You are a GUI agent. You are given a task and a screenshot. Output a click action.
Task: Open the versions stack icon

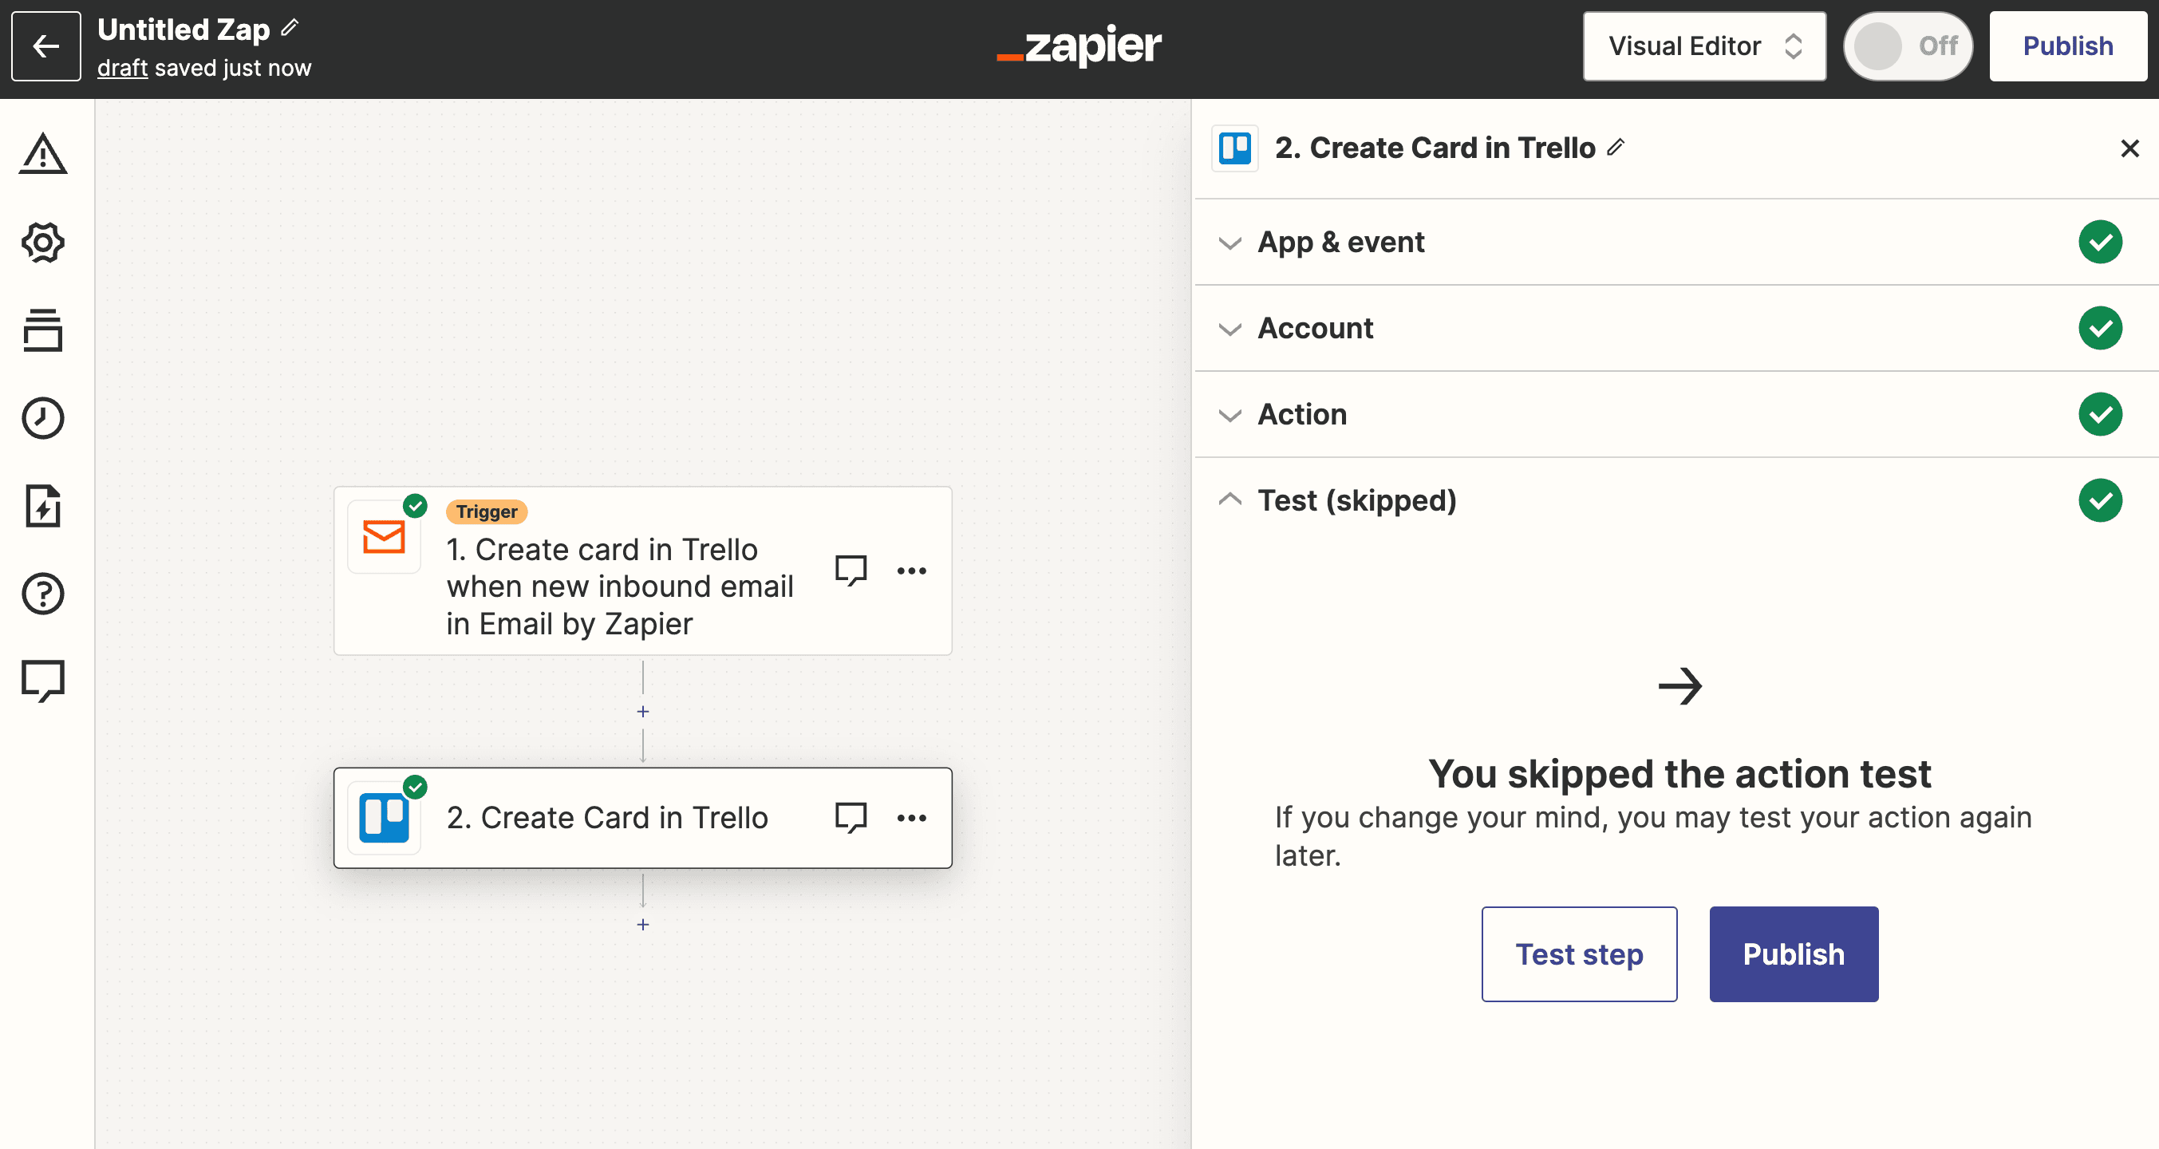(x=43, y=330)
